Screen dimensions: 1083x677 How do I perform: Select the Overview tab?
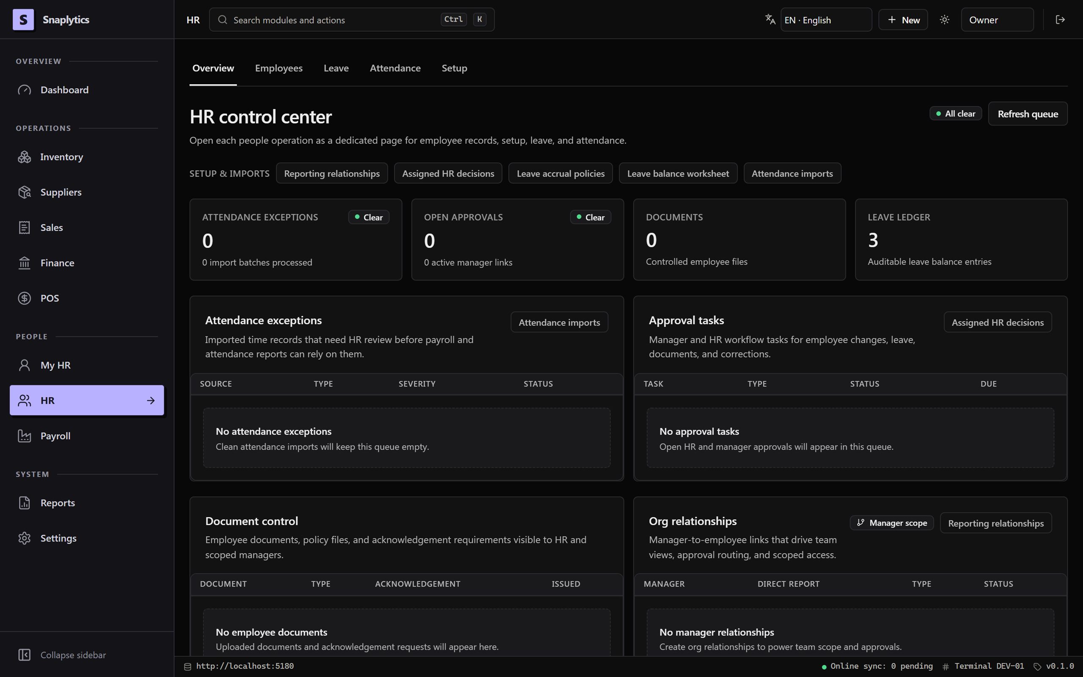click(213, 68)
